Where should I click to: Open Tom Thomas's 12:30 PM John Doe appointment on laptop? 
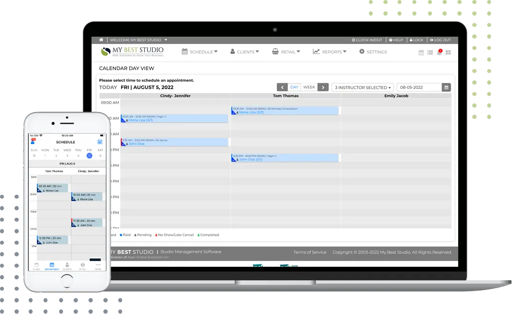(x=284, y=157)
